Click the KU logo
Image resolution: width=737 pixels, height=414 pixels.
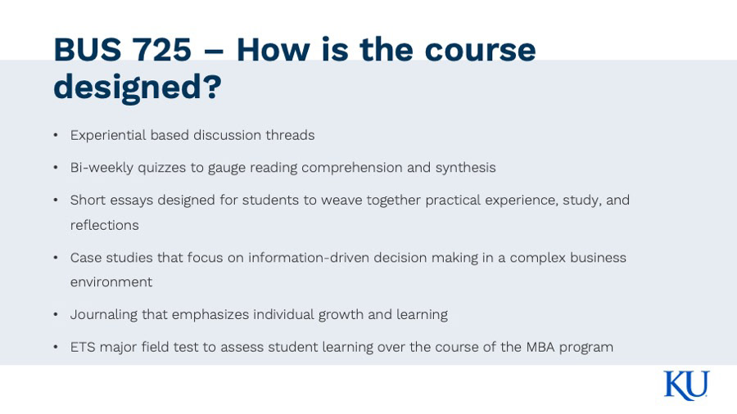pos(685,385)
